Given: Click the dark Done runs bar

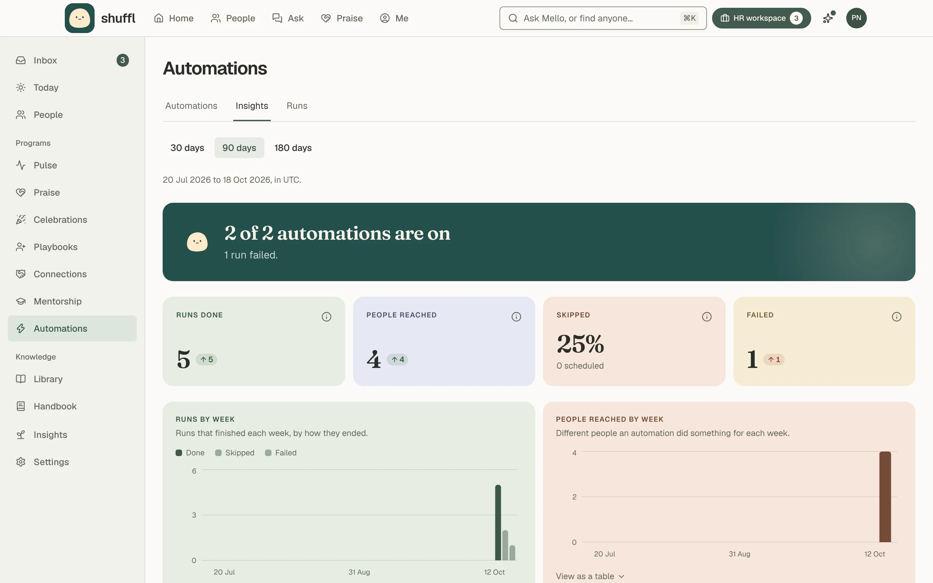Looking at the screenshot, I should [x=498, y=522].
